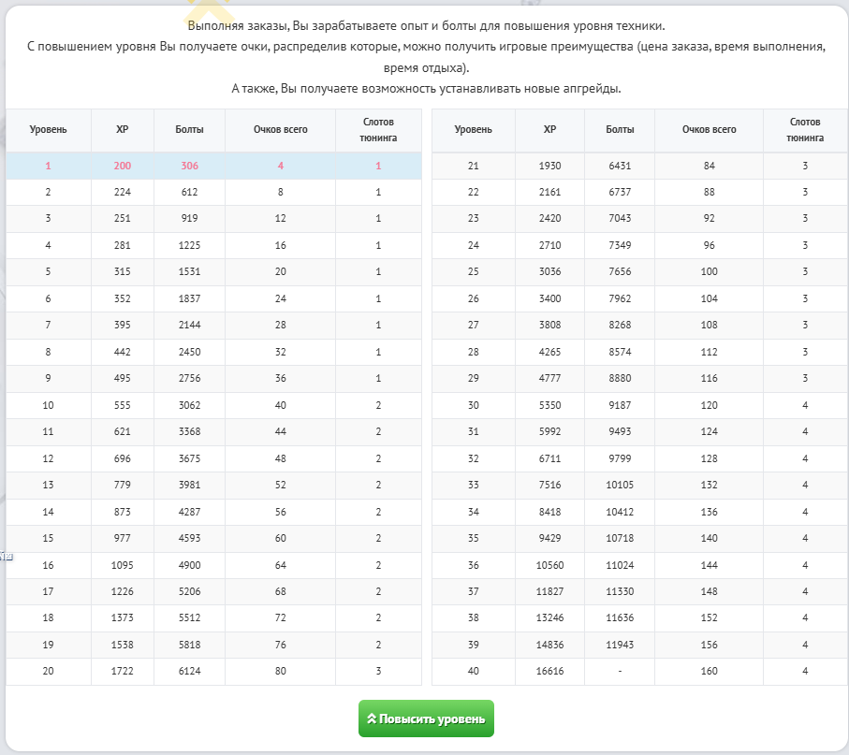Select the XP value 10560 for level 36
The height and width of the screenshot is (755, 849).
click(x=549, y=565)
